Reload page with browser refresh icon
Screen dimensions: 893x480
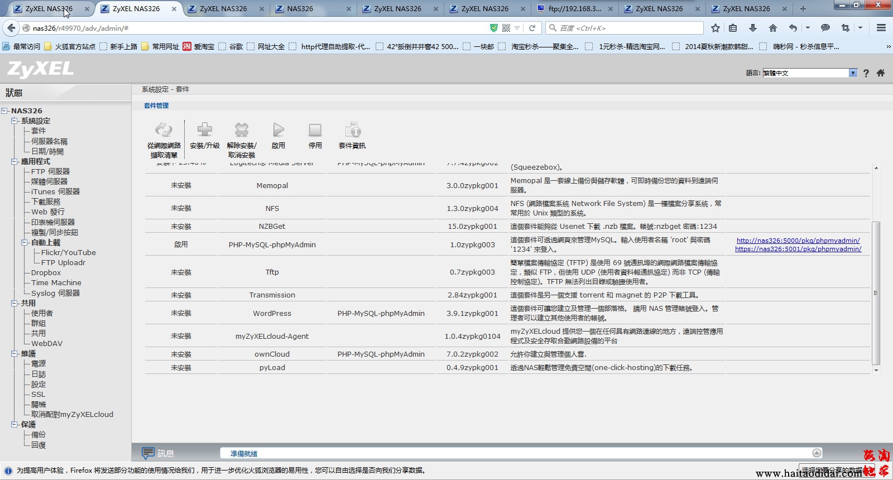tap(532, 28)
